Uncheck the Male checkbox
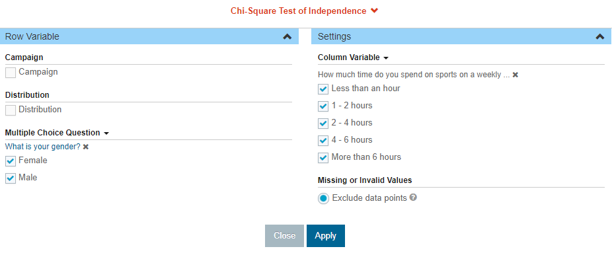Image resolution: width=612 pixels, height=255 pixels. click(11, 178)
